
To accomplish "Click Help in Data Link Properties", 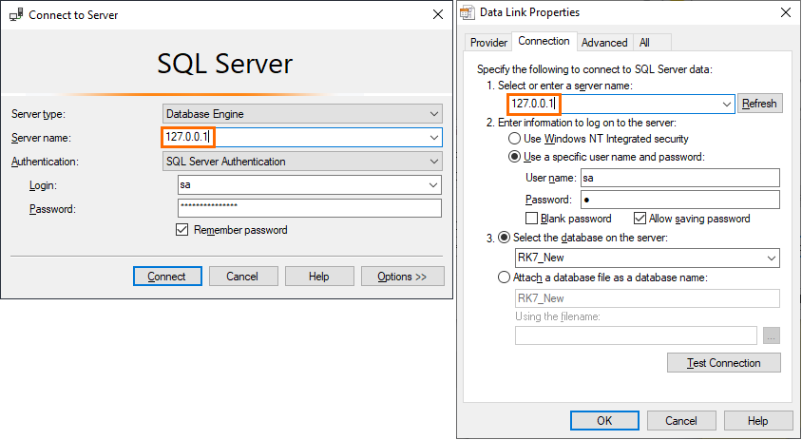I will coord(758,421).
